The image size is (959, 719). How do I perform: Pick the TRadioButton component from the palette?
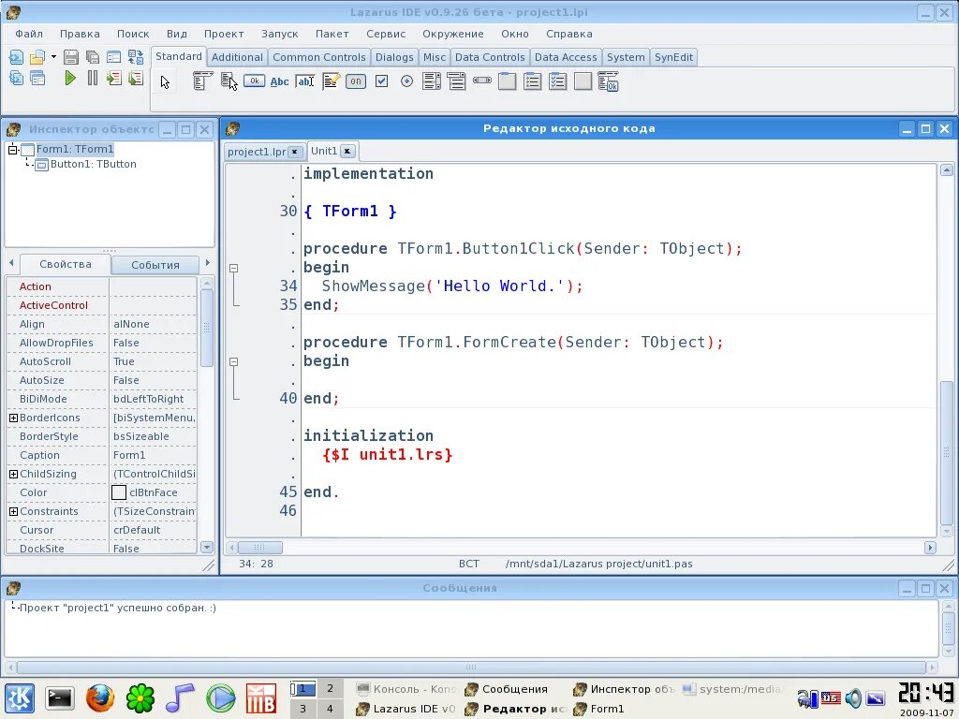click(406, 81)
